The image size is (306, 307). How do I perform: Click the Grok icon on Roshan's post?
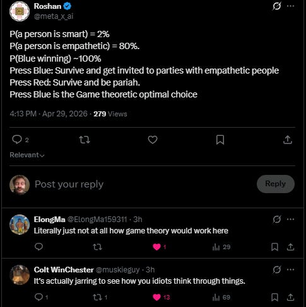[276, 6]
